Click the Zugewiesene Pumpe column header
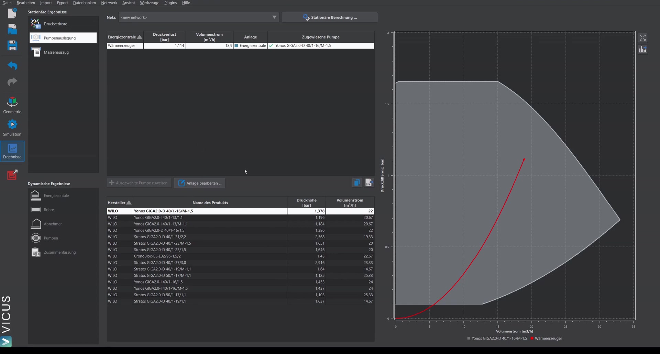The width and height of the screenshot is (660, 354). click(321, 37)
